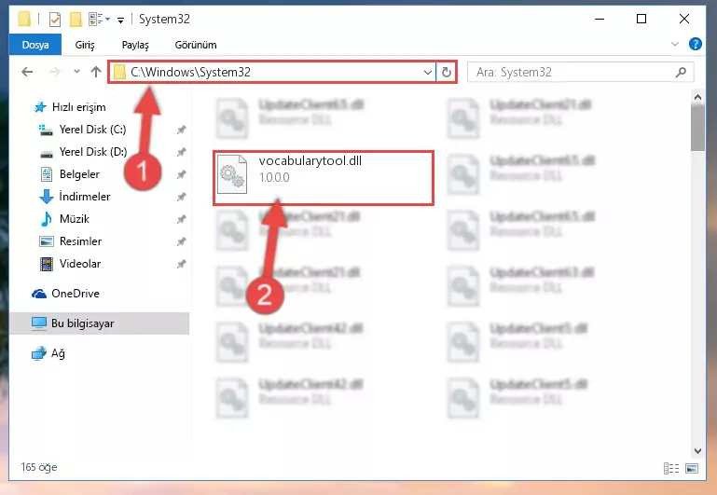Switch to the Giriş tab
The height and width of the screenshot is (495, 717).
[85, 45]
